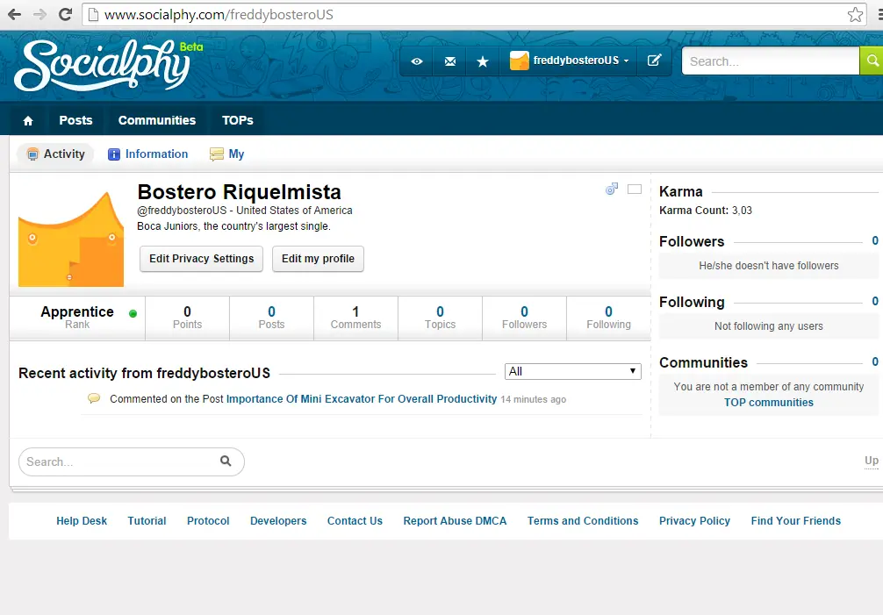Open favorites via the header star icon
Screen dimensions: 883x615
coord(483,61)
